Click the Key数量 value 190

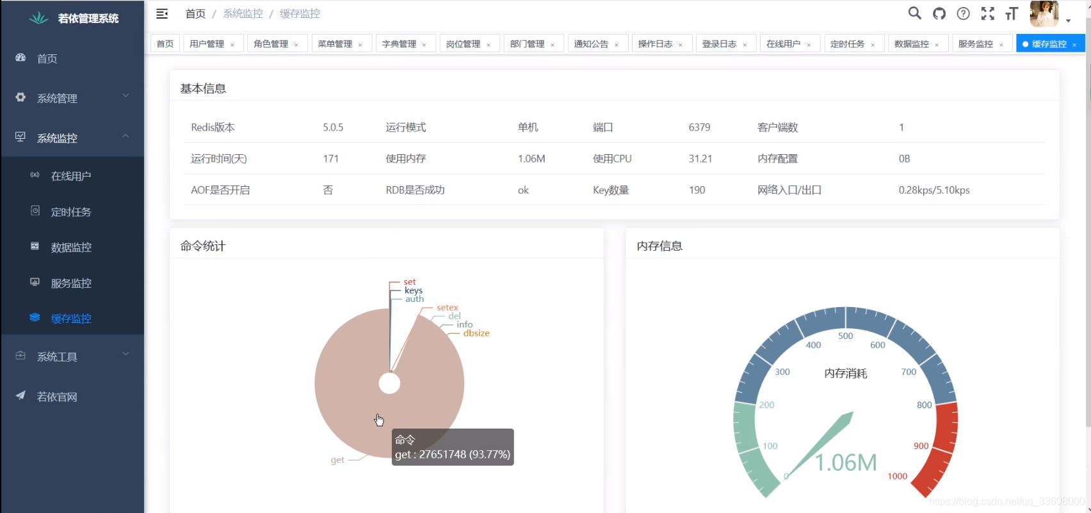coord(697,190)
